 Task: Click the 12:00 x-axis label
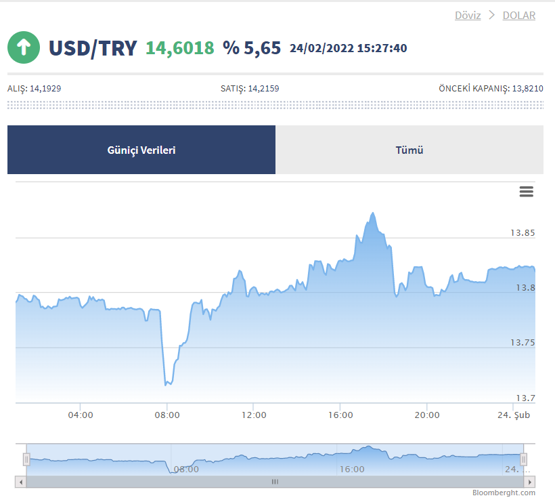click(253, 415)
